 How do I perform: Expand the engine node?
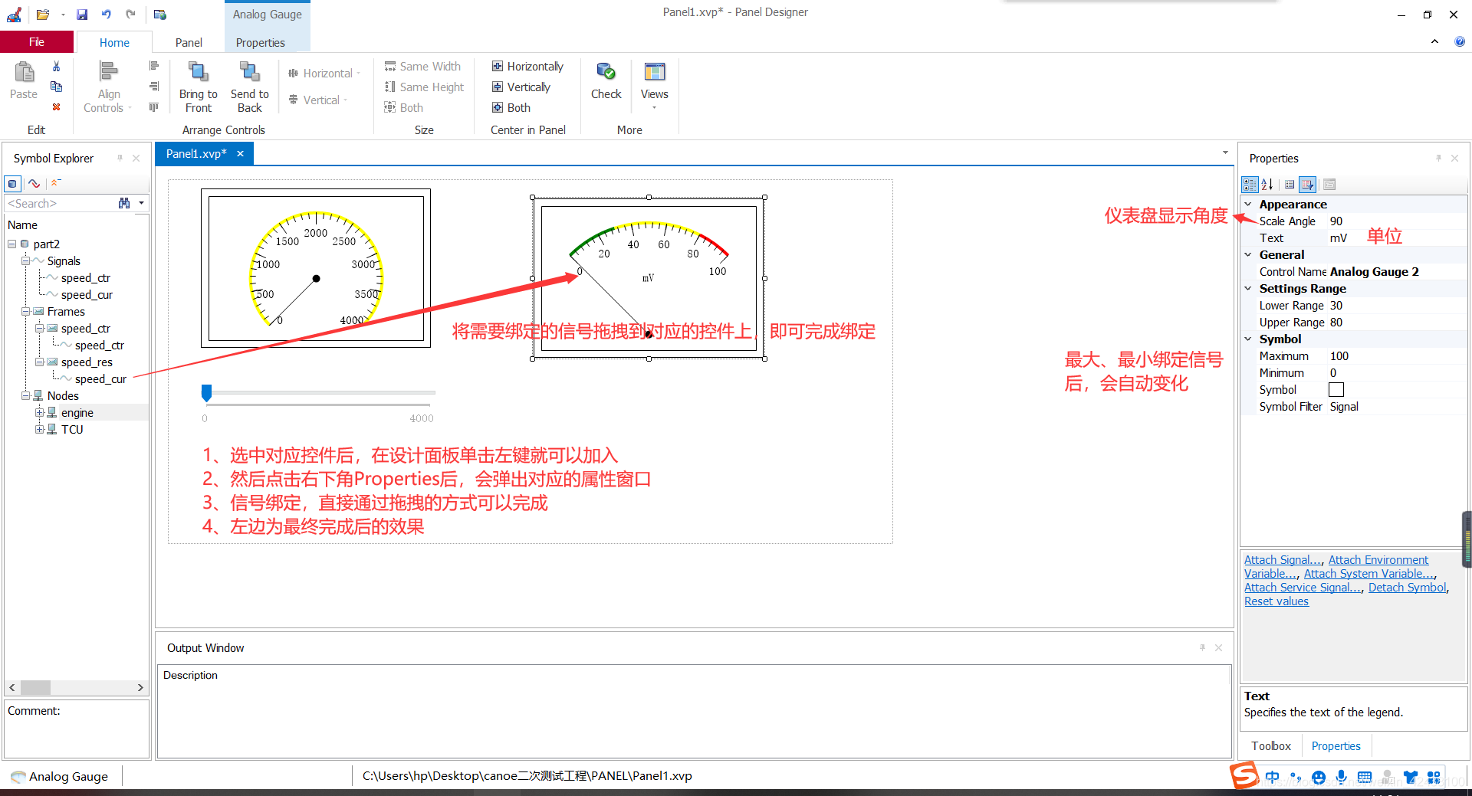tap(39, 413)
